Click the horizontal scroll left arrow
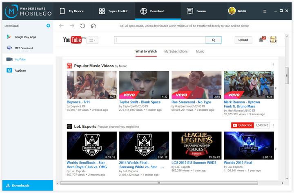The height and width of the screenshot is (193, 294). (x=58, y=183)
